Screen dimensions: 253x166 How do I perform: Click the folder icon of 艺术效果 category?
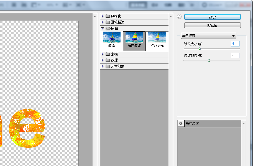pos(108,66)
